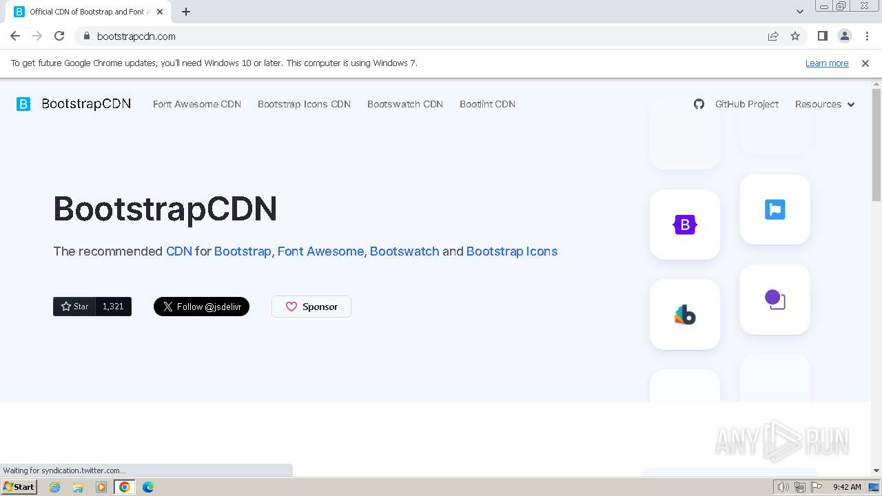This screenshot has height=496, width=882.
Task: Click the purple Bootstrap logo tile
Action: pyautogui.click(x=685, y=225)
